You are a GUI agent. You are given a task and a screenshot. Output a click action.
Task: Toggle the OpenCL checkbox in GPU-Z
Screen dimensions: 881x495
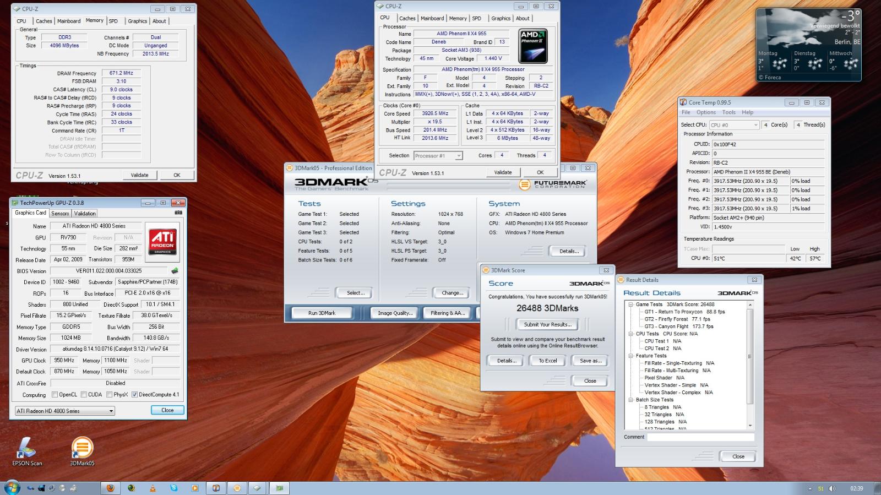click(x=55, y=394)
